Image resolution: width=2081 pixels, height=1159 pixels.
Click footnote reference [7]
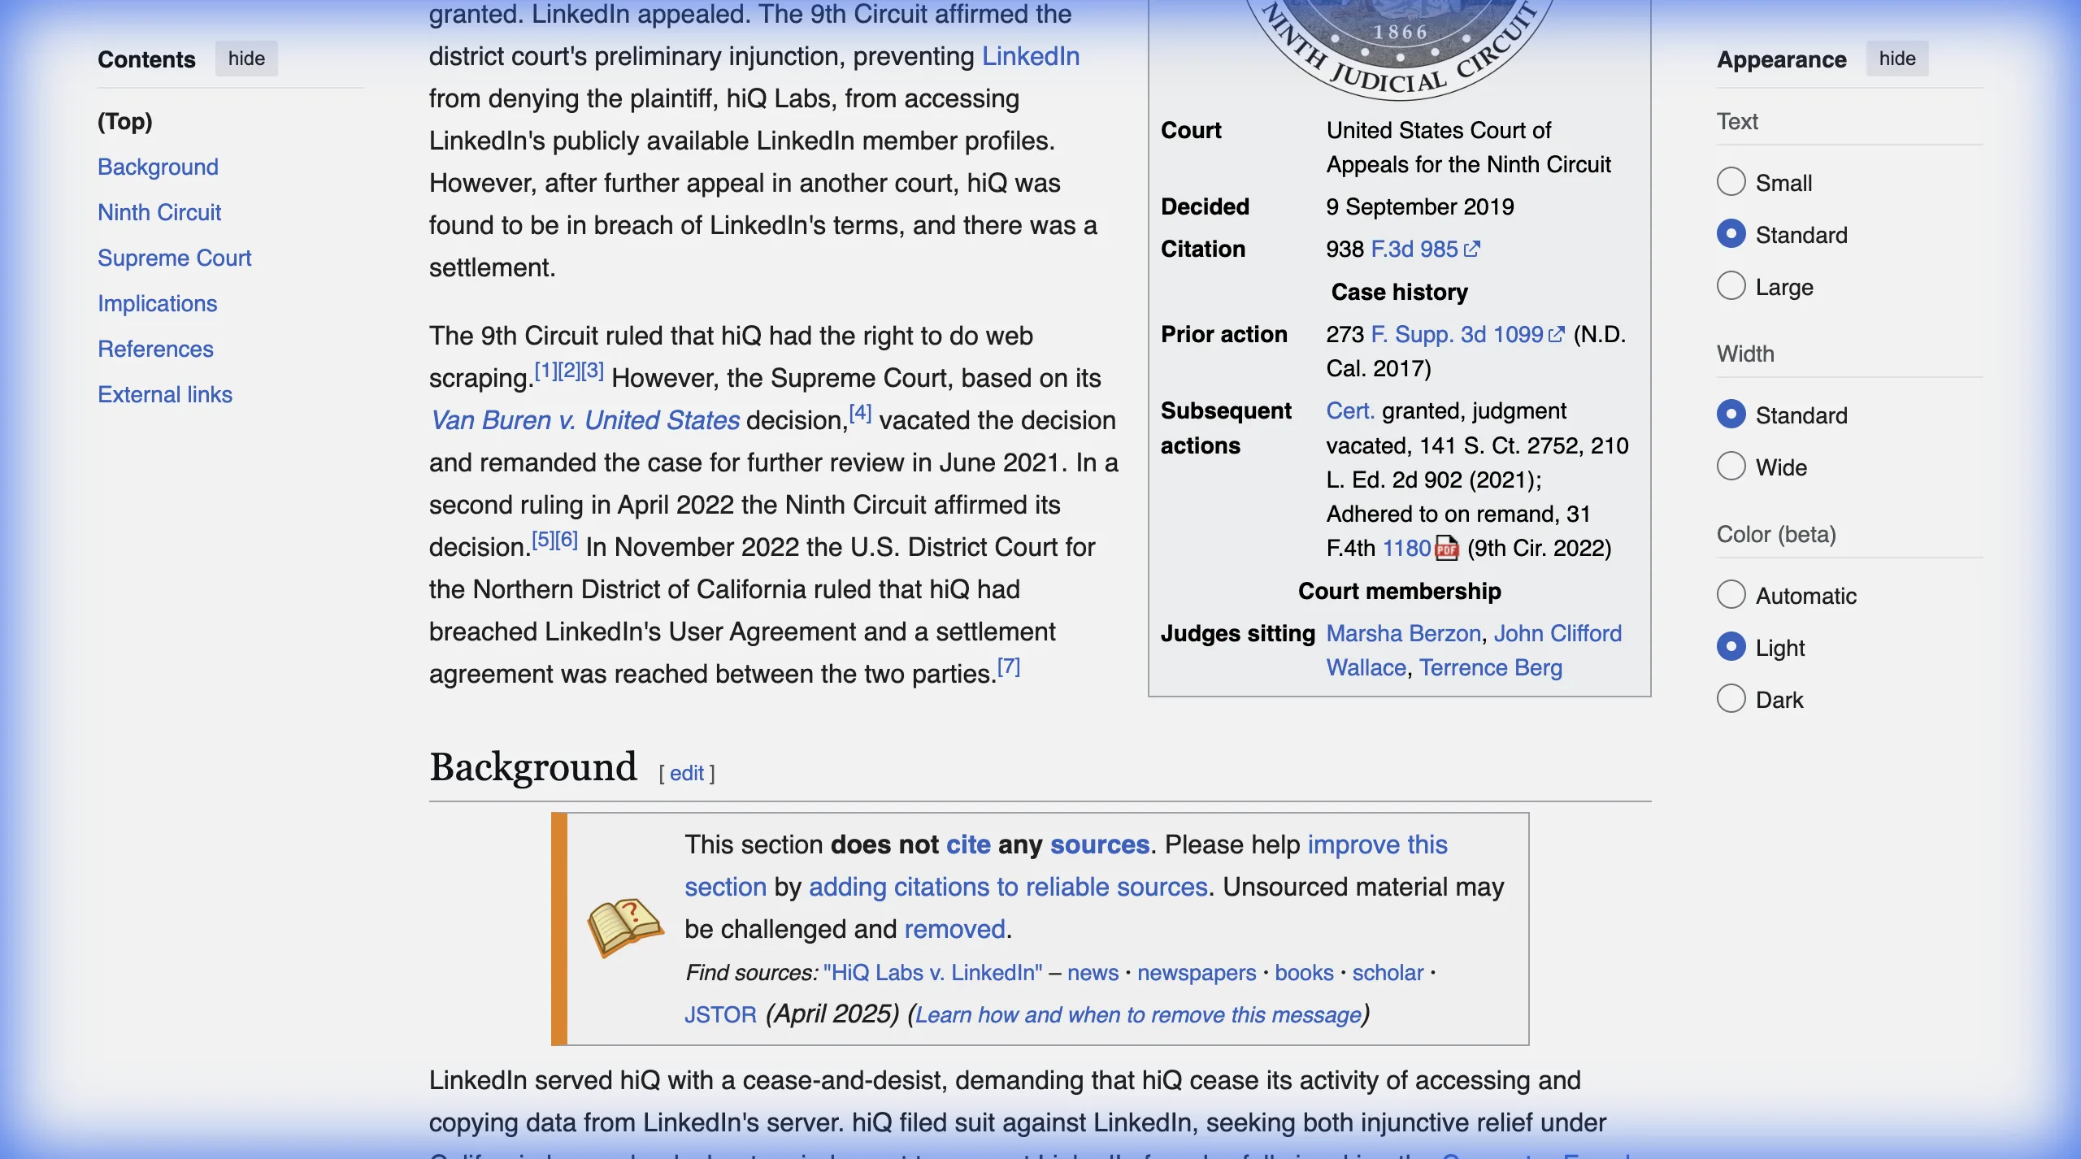(x=1008, y=666)
